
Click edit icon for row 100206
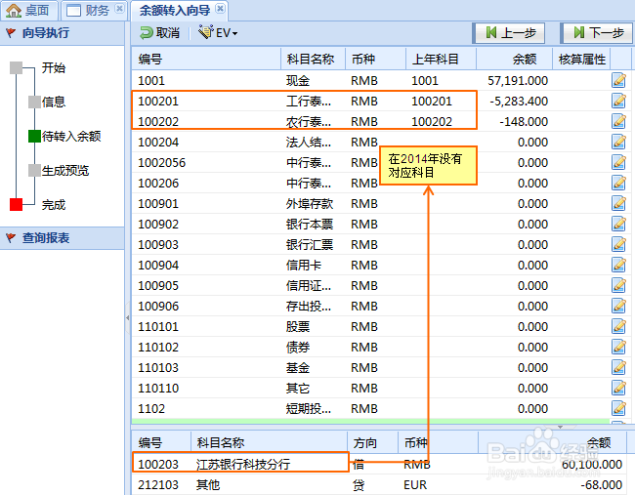618,183
